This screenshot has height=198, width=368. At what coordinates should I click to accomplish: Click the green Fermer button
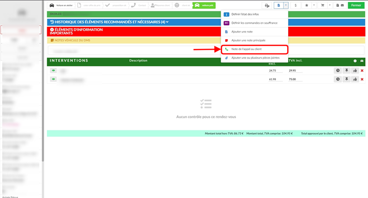[356, 5]
